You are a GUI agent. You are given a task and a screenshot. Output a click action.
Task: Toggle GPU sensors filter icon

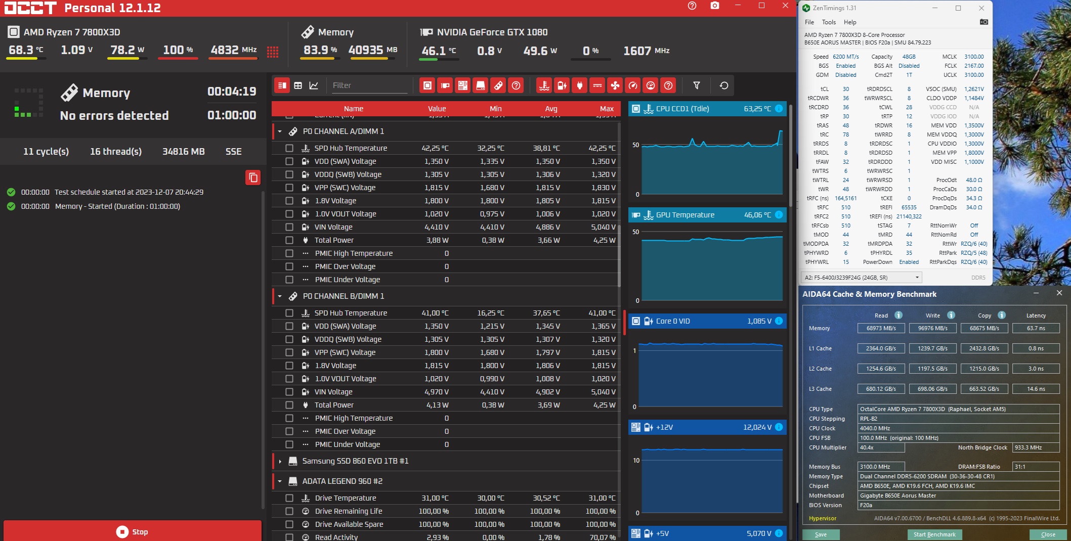[x=445, y=85]
